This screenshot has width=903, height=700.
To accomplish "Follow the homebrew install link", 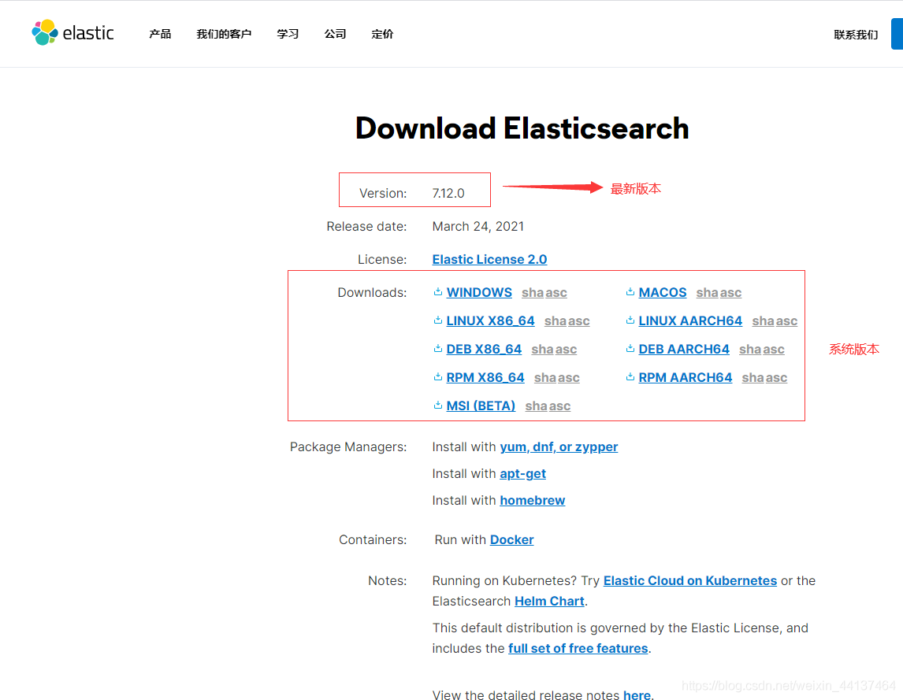I will point(532,500).
